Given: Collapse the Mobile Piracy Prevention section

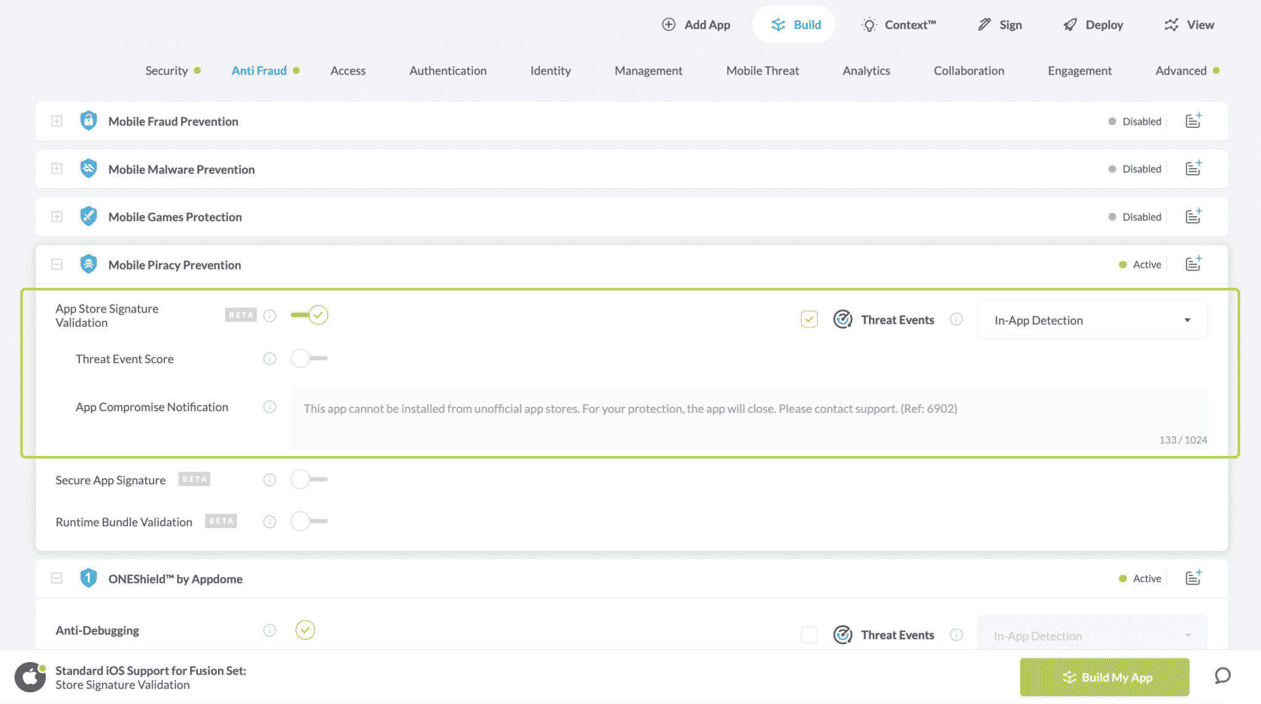Looking at the screenshot, I should 57,265.
